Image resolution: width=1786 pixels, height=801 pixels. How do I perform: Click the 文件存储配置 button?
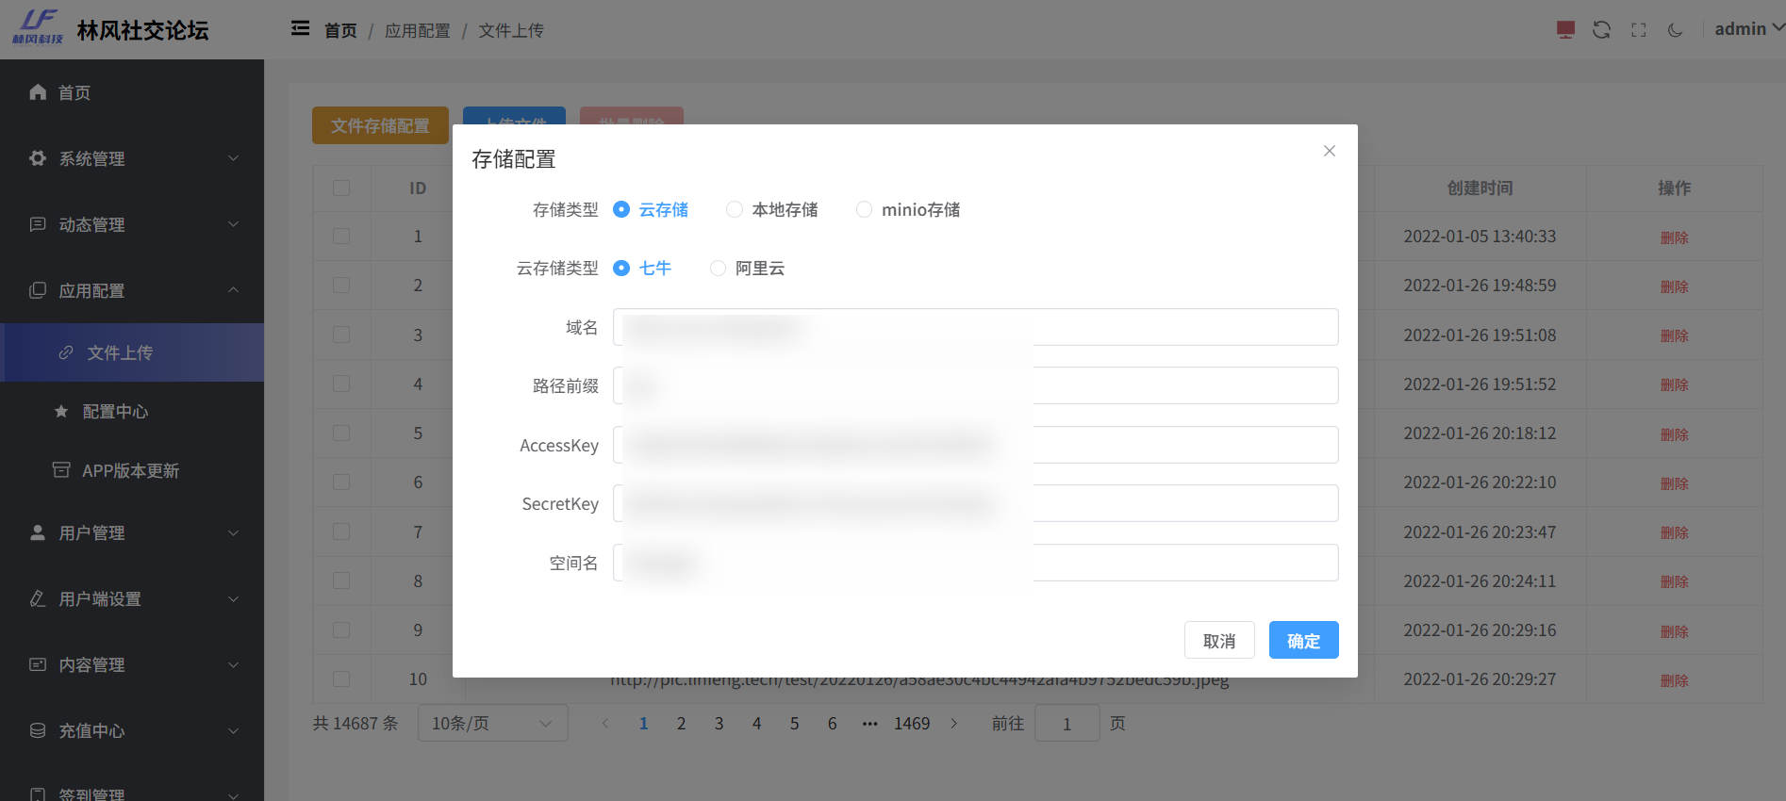380,125
